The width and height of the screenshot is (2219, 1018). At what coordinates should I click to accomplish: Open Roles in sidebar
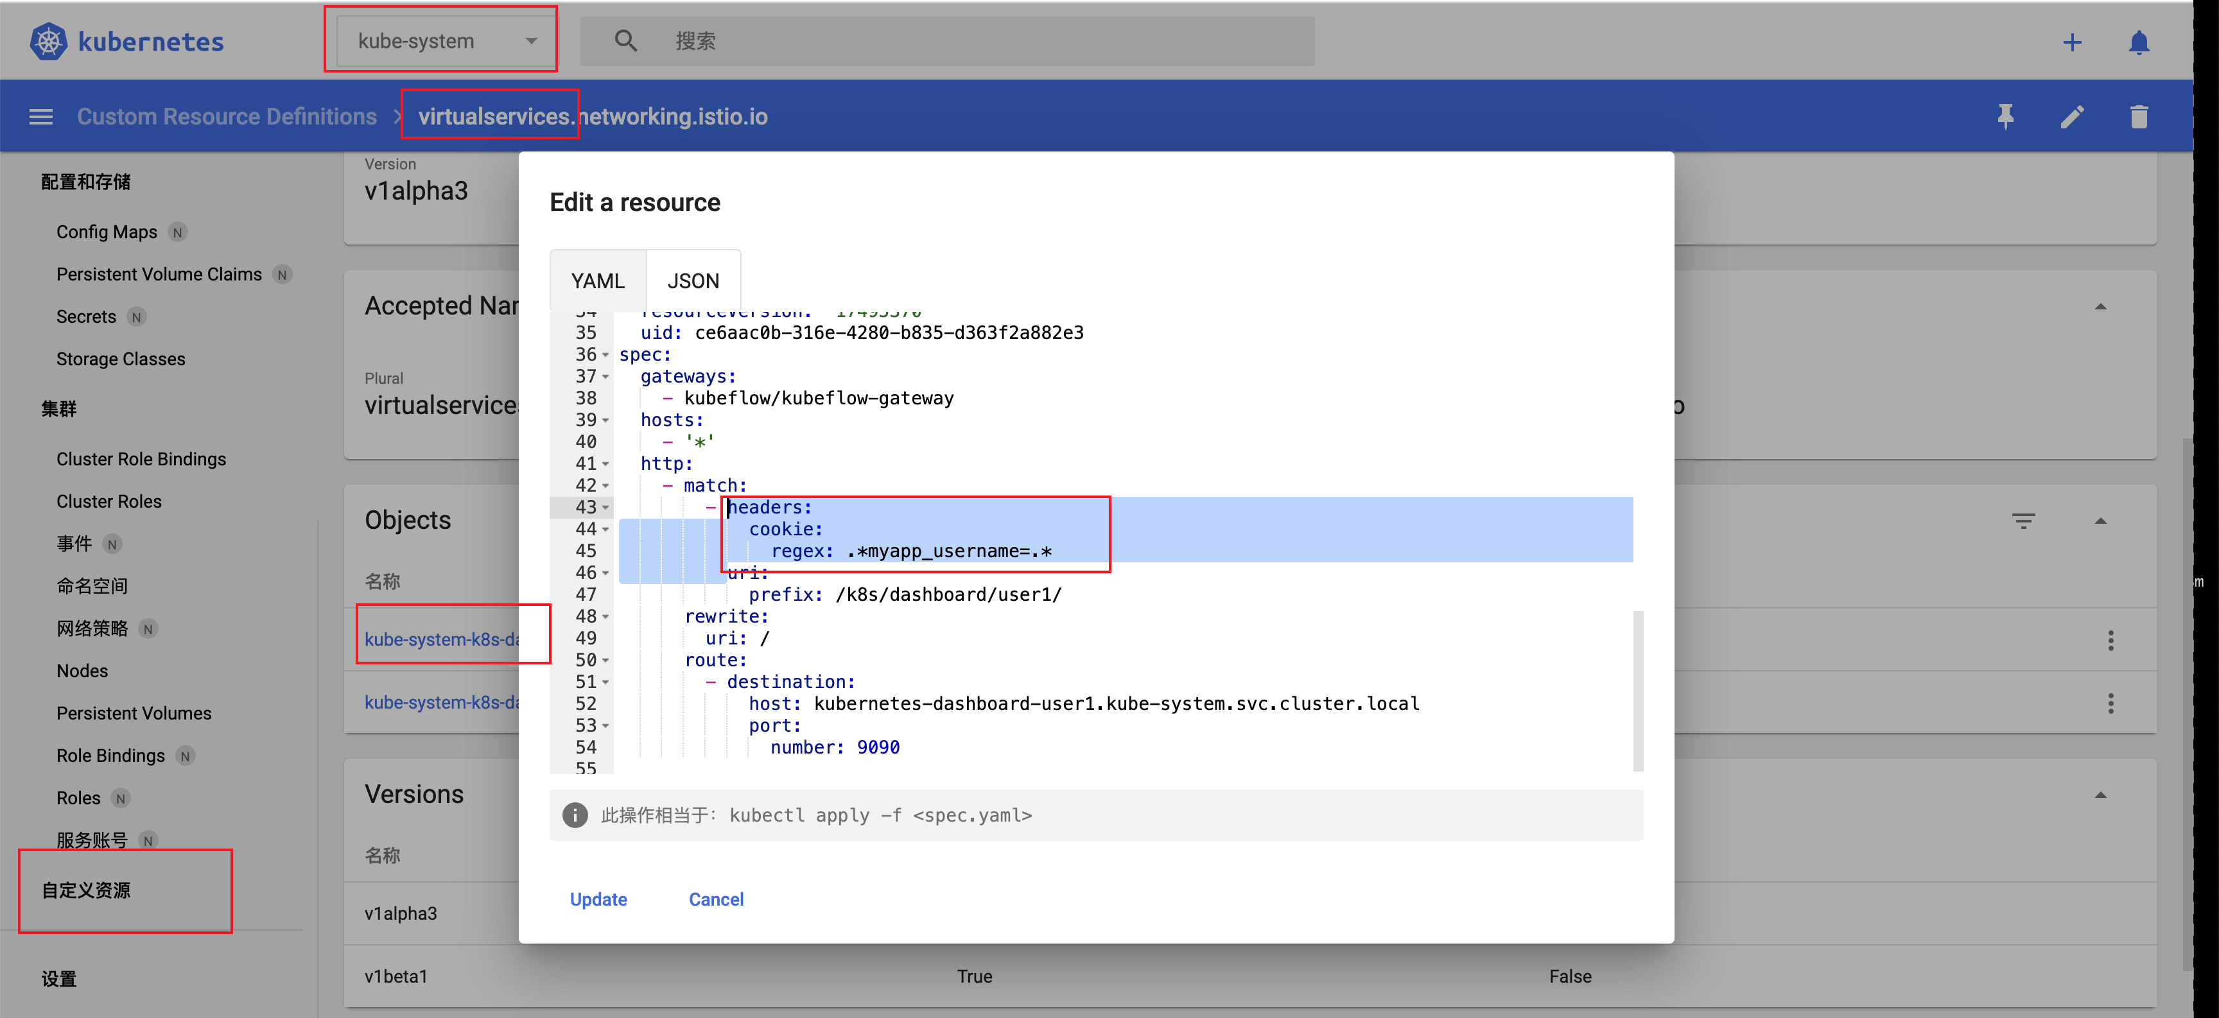coord(78,798)
